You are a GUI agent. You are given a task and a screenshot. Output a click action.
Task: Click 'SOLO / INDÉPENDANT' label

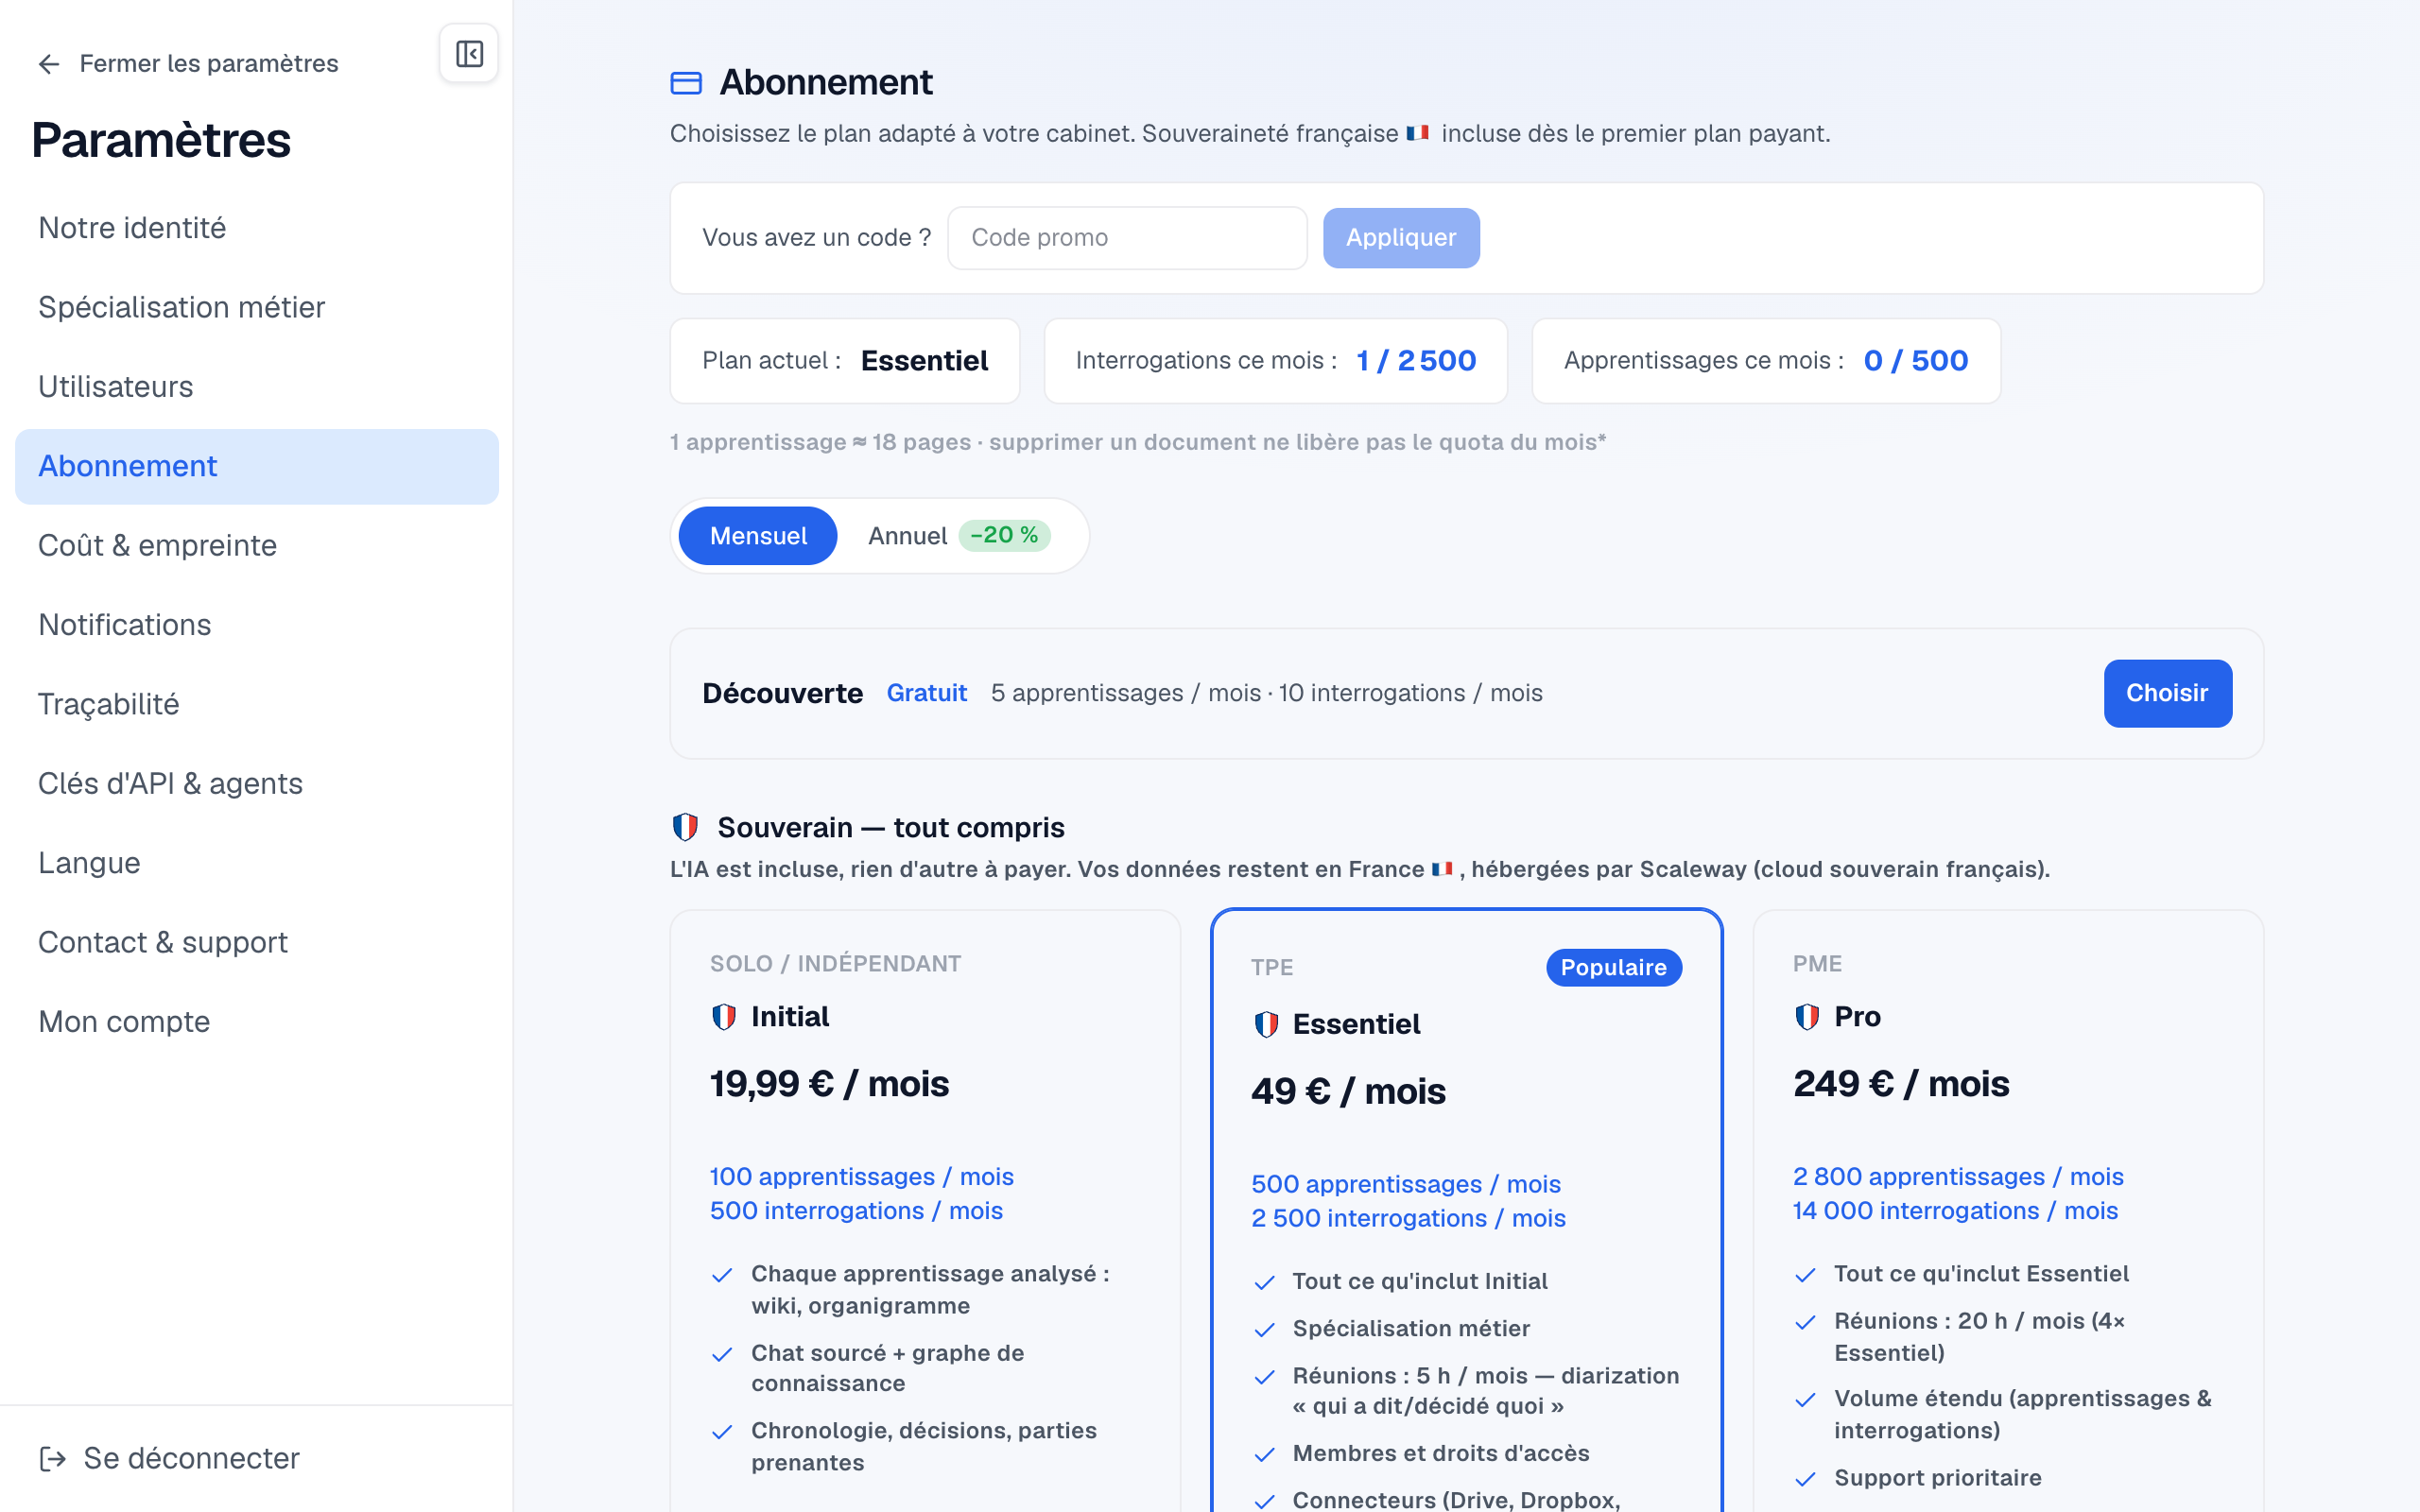(835, 964)
